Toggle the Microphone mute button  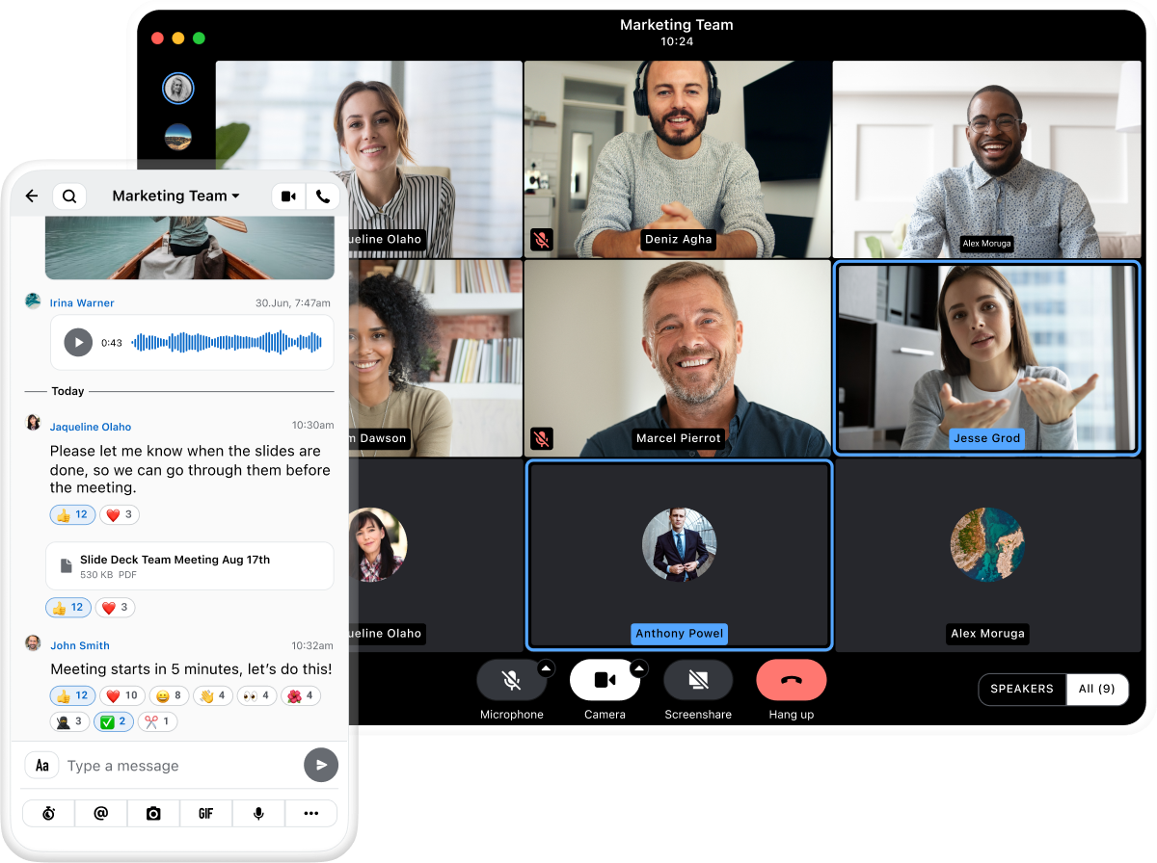511,681
